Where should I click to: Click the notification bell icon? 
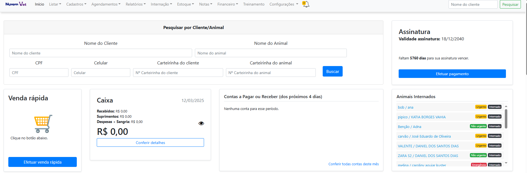point(306,4)
